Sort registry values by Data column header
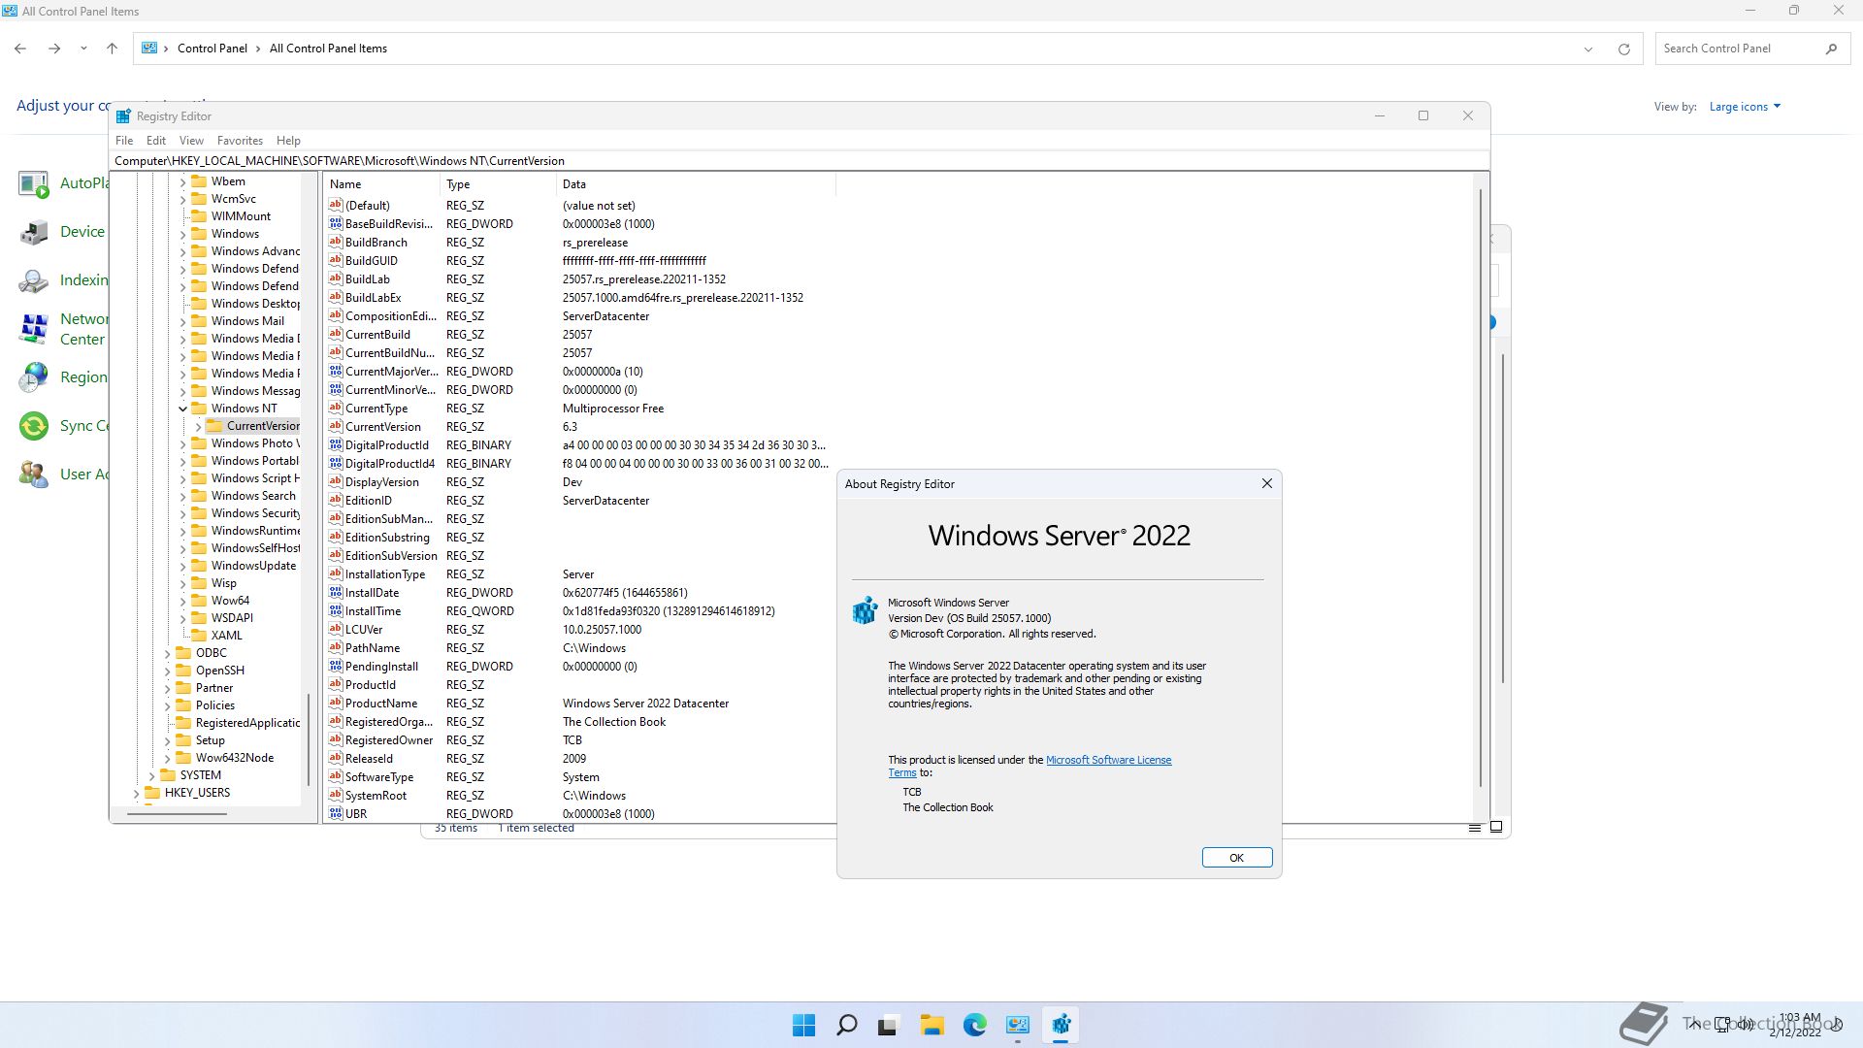Viewport: 1863px width, 1048px height. coord(696,184)
